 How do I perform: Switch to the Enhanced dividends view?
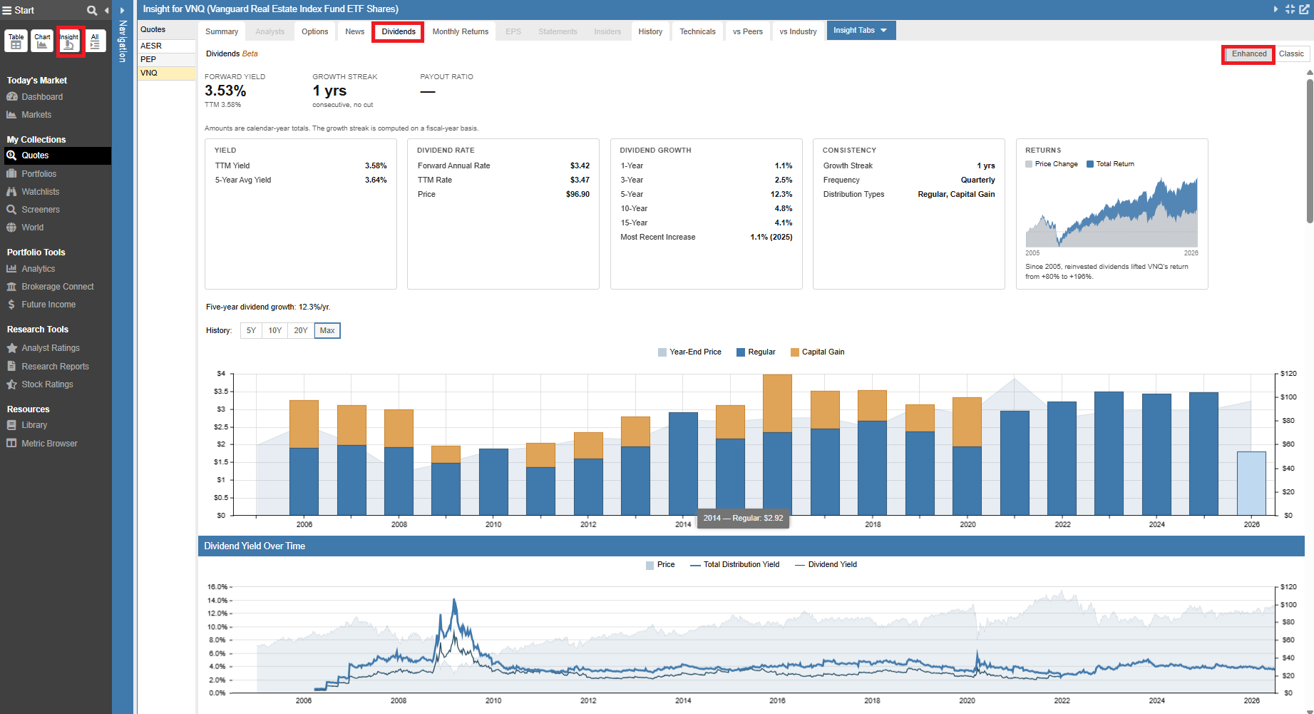pyautogui.click(x=1249, y=54)
